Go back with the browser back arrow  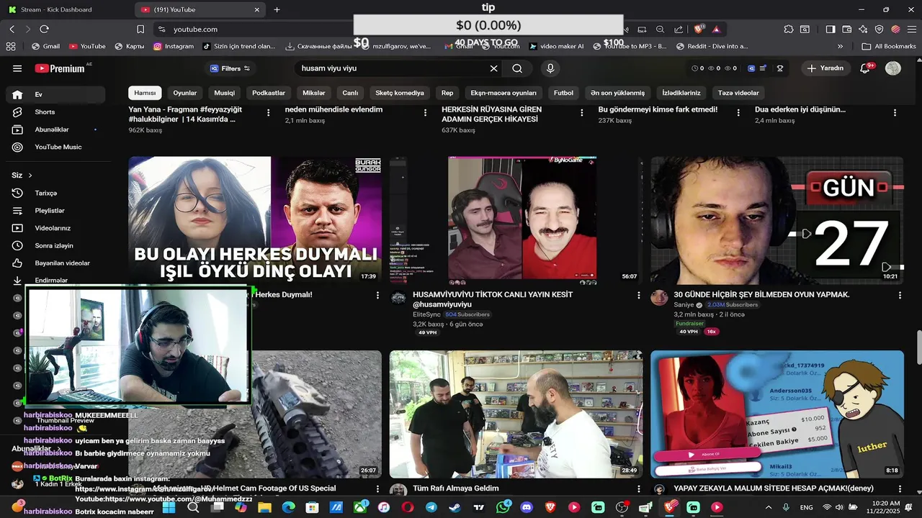tap(12, 29)
